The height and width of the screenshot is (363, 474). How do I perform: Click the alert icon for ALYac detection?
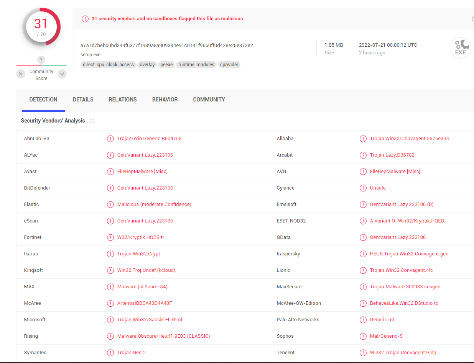(110, 155)
